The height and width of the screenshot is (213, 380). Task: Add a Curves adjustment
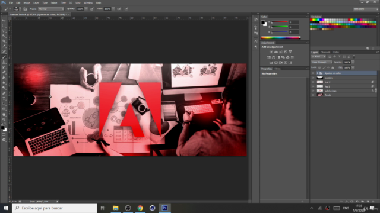(x=281, y=52)
